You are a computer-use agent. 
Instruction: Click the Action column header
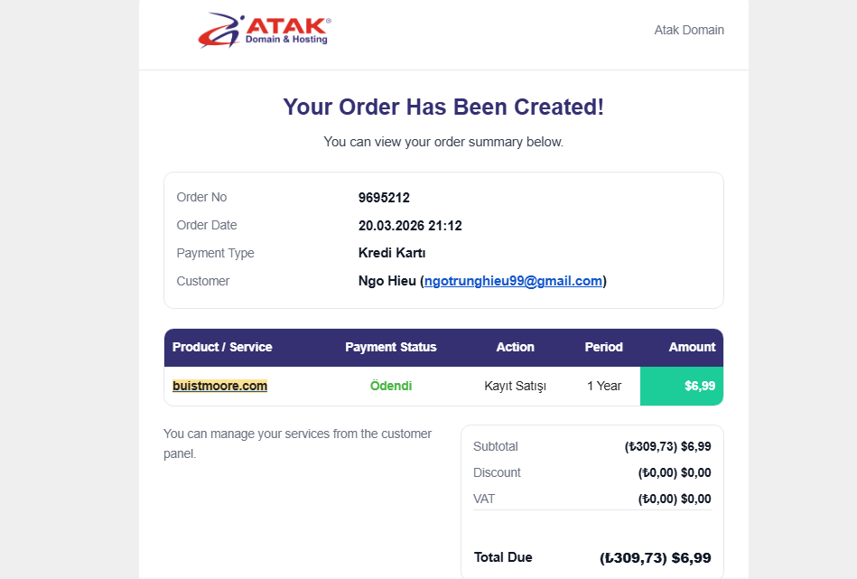coord(515,347)
